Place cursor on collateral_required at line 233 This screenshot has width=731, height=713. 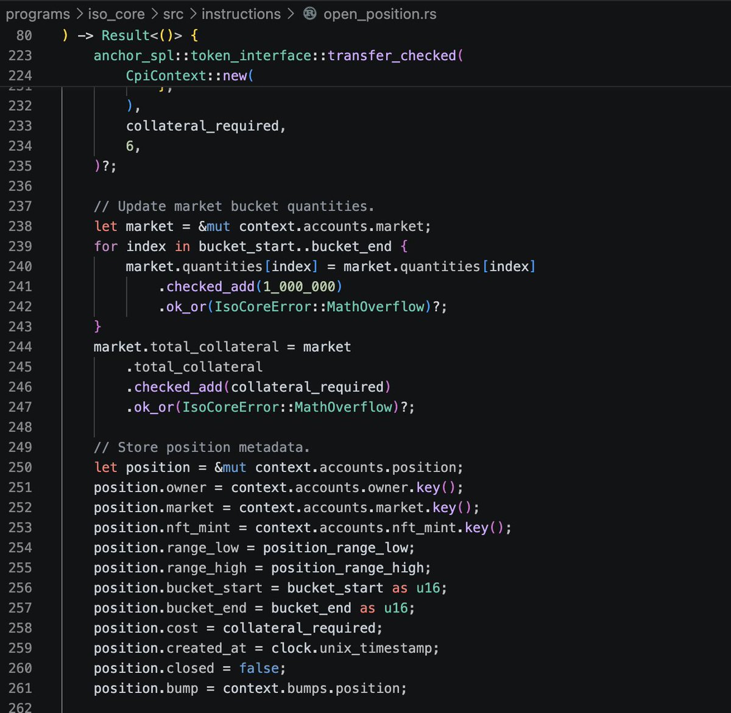tap(202, 126)
